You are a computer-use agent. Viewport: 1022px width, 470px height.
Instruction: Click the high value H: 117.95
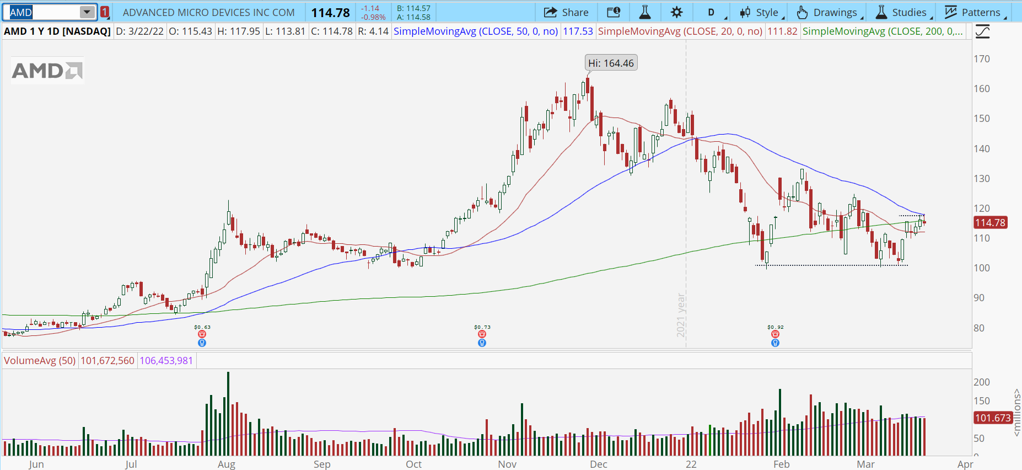[239, 31]
